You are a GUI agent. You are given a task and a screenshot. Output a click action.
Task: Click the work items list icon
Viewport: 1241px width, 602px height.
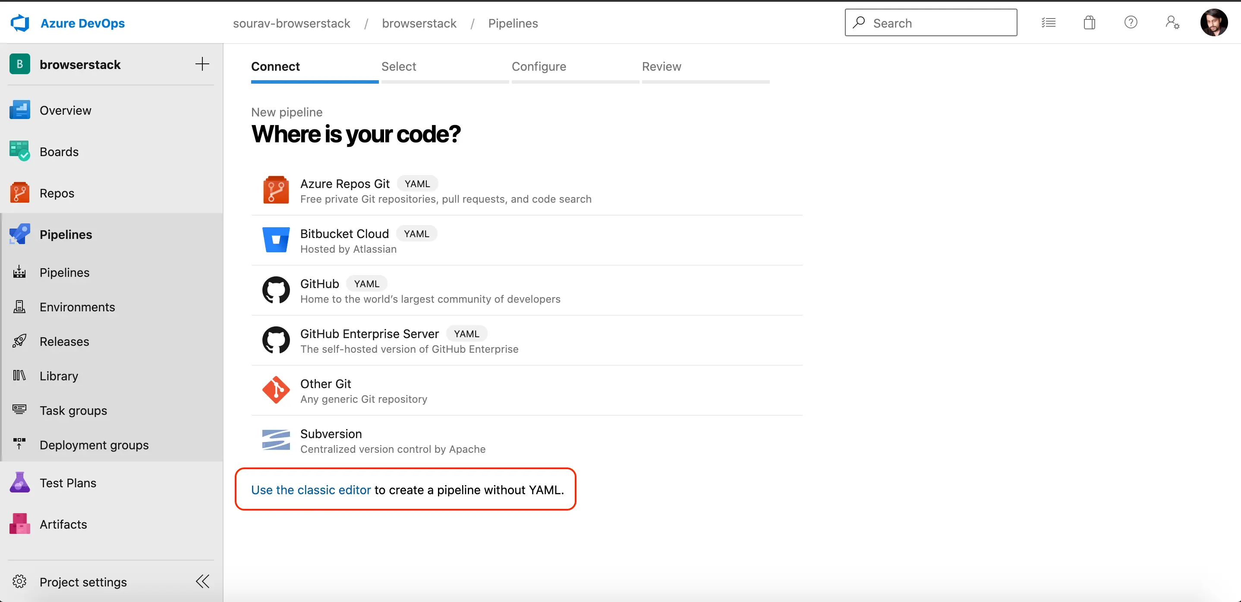click(1048, 22)
